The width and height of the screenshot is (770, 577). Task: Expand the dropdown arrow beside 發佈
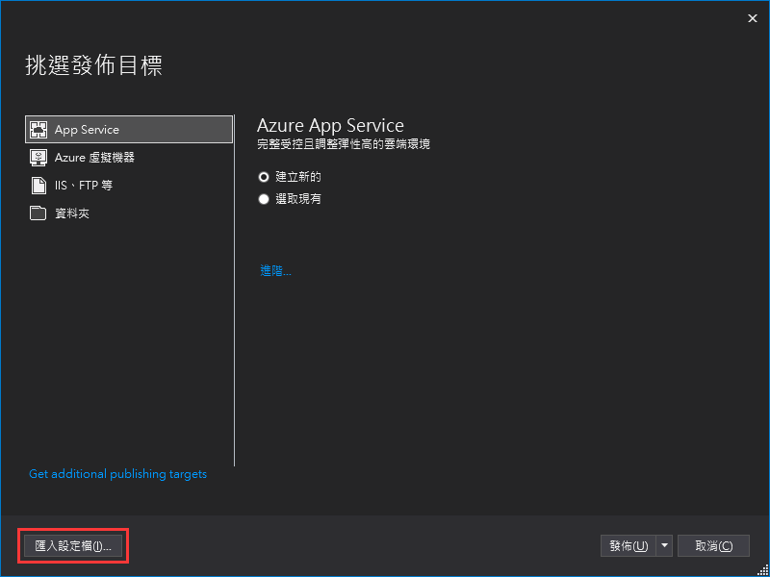[664, 545]
